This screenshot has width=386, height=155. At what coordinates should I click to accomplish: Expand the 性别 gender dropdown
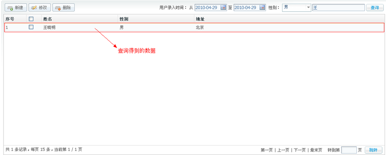pos(308,8)
